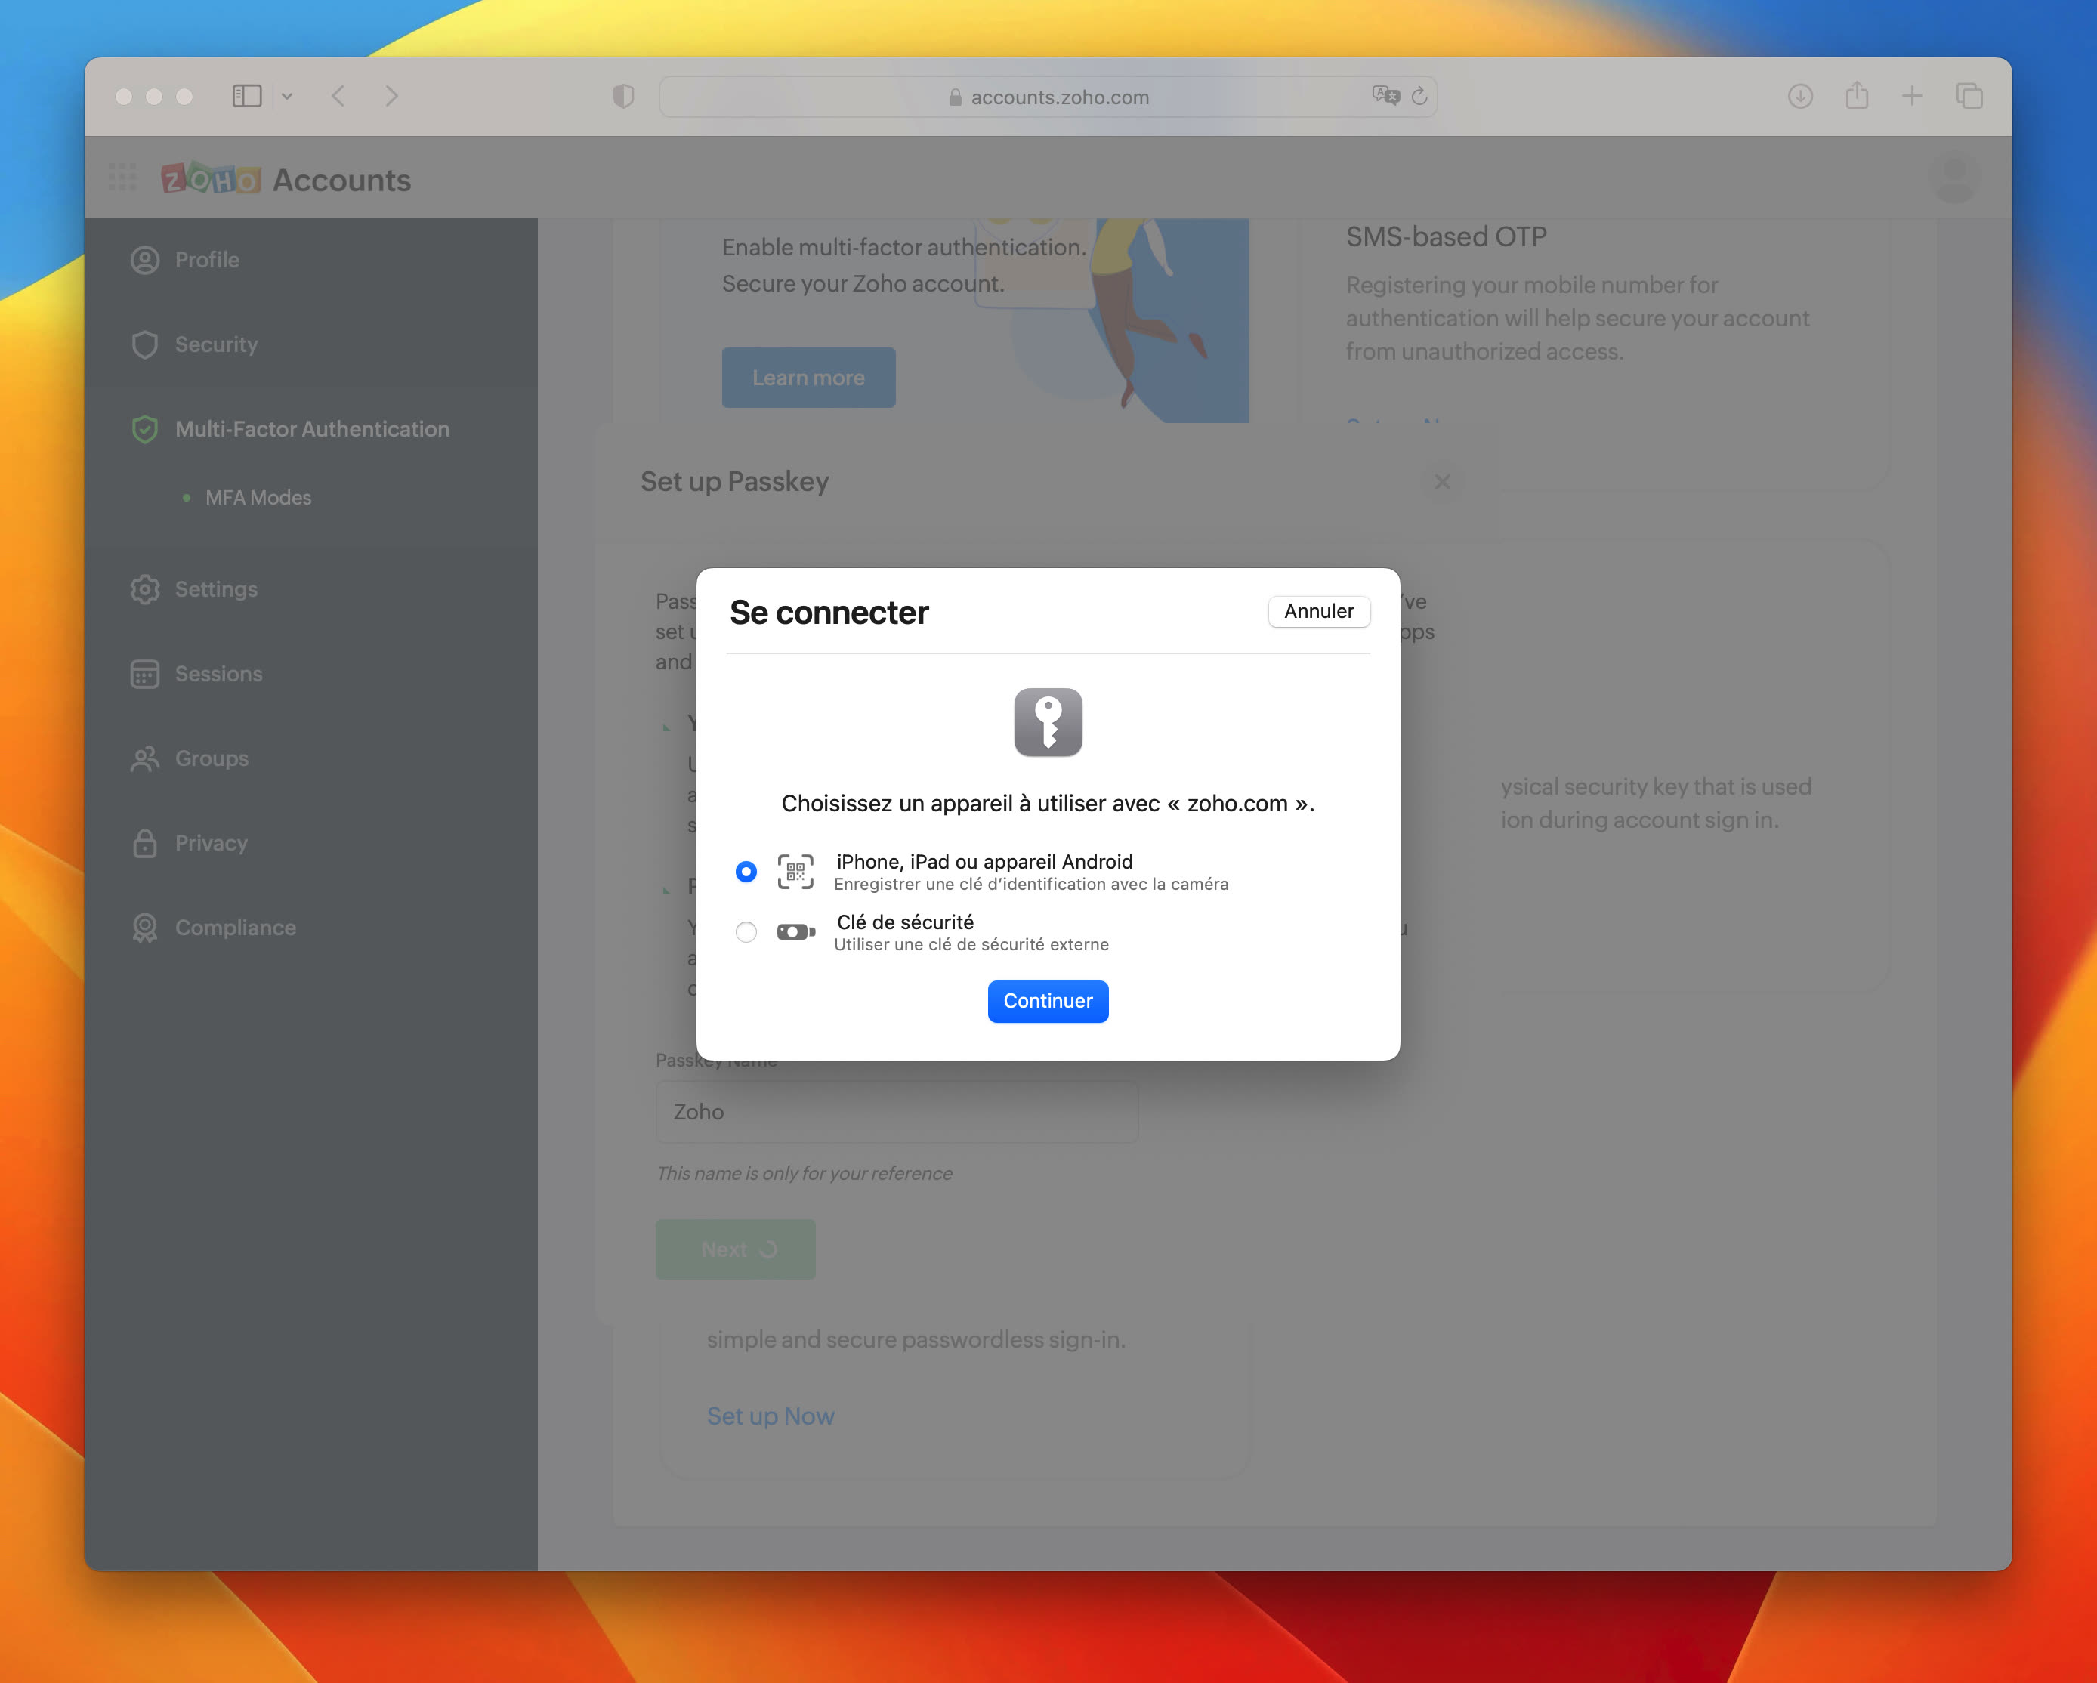This screenshot has height=1683, width=2097.
Task: Click the Se connecter dialog title
Action: [x=829, y=613]
